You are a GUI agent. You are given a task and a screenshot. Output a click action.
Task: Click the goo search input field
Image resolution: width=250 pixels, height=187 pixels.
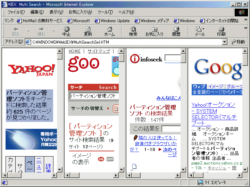94,96
